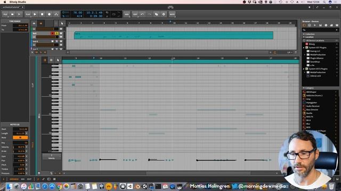341x191 pixels.
Task: Expand the note Velocity arrow in inspector
Action: [27, 147]
